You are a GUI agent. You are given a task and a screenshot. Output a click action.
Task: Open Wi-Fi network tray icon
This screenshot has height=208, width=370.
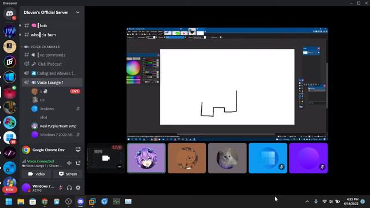click(x=325, y=202)
